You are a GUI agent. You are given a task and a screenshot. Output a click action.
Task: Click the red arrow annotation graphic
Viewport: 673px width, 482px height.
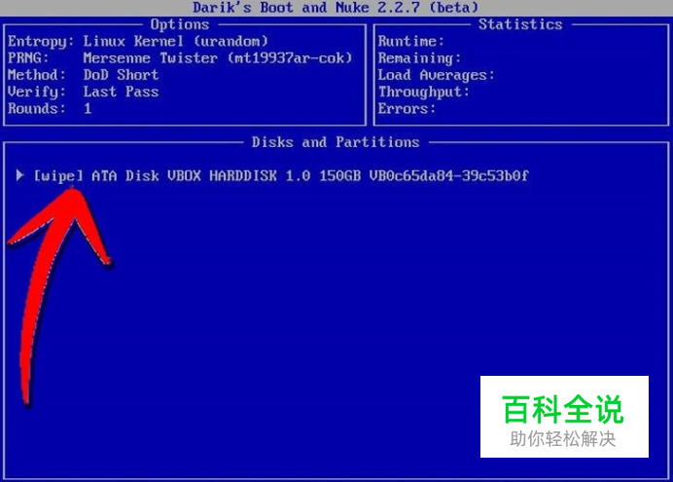click(58, 296)
